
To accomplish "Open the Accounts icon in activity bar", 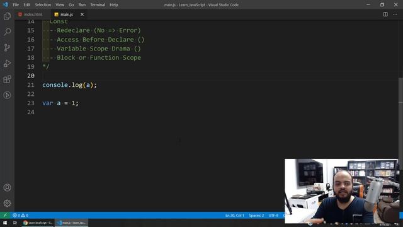I will point(7,188).
